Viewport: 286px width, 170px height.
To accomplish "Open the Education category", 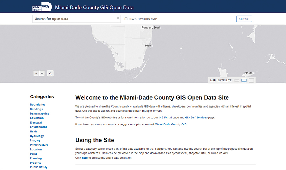I will pyautogui.click(x=37, y=118).
